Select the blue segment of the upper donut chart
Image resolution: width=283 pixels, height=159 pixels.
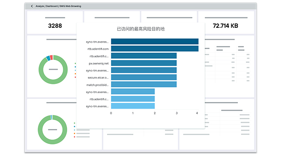point(48,58)
